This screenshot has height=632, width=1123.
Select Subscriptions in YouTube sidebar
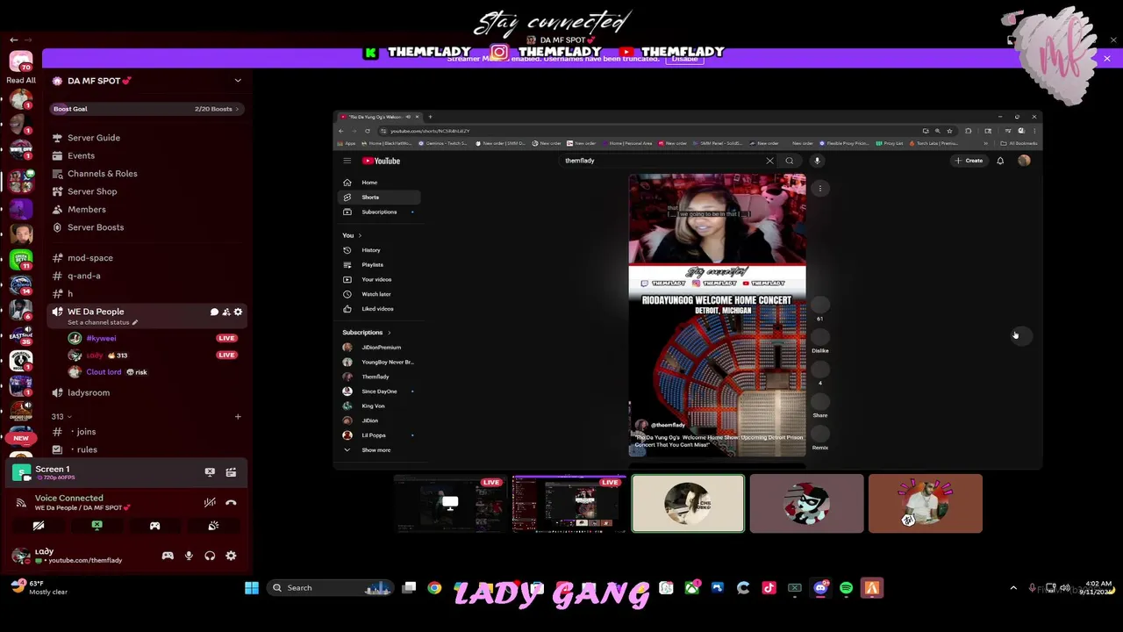(379, 212)
